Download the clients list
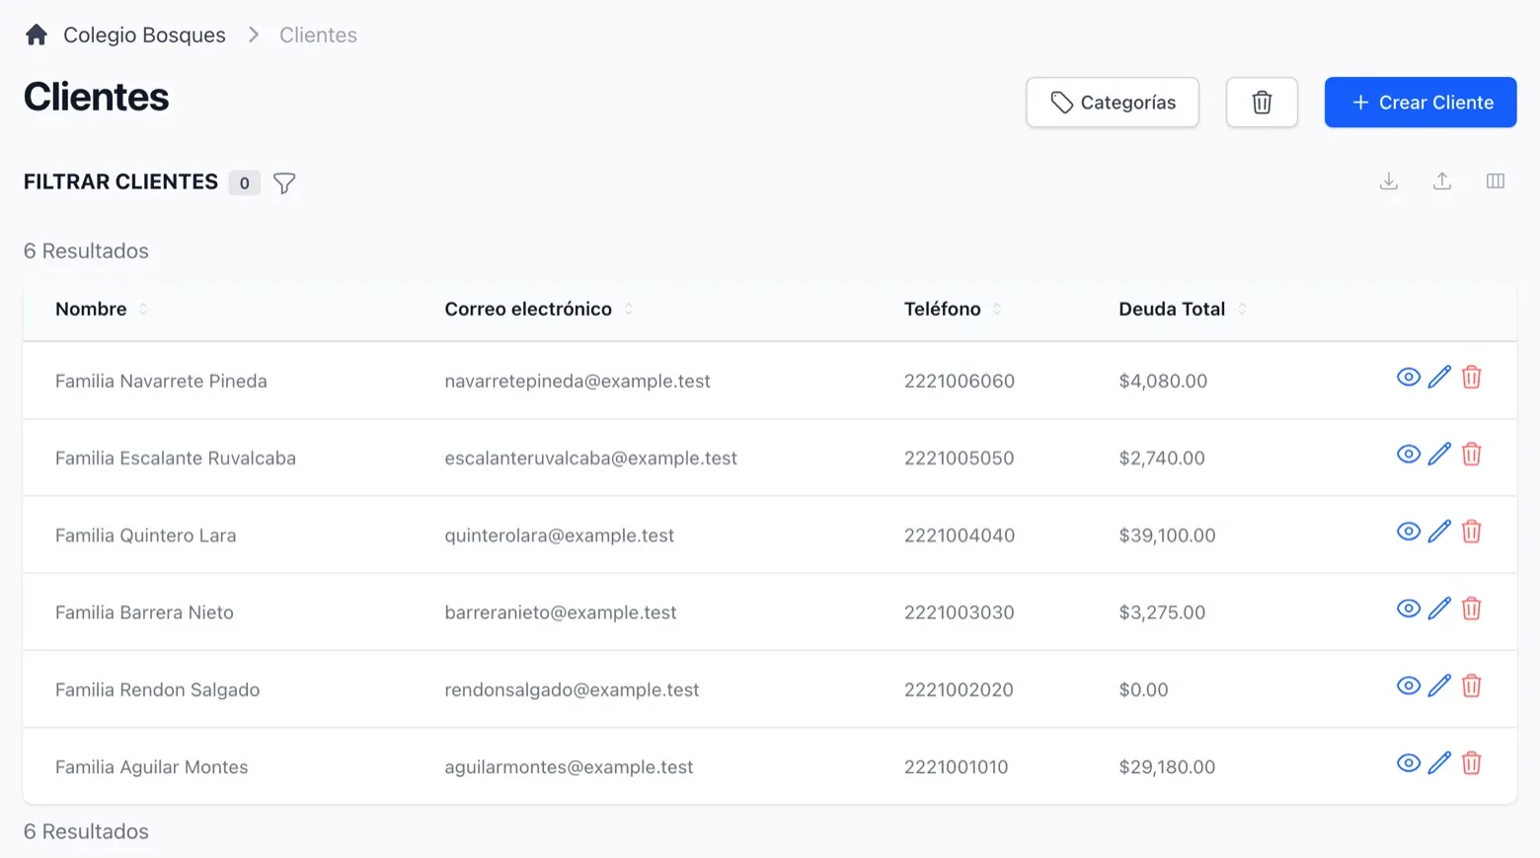 (1389, 181)
